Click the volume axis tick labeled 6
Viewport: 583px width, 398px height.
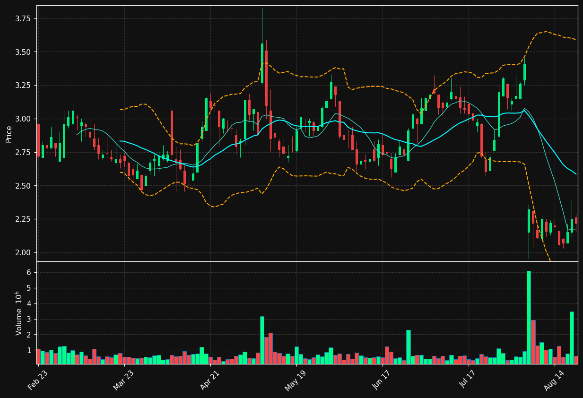click(x=28, y=273)
